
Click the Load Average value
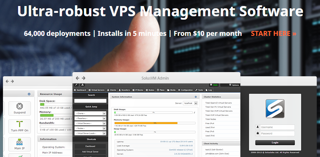186,146
